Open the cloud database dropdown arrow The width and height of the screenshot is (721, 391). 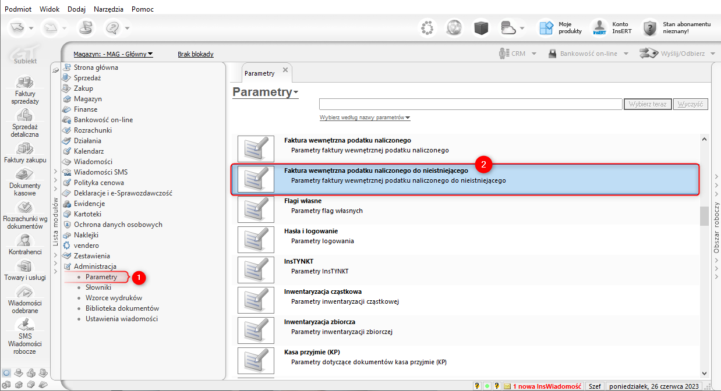pos(522,28)
